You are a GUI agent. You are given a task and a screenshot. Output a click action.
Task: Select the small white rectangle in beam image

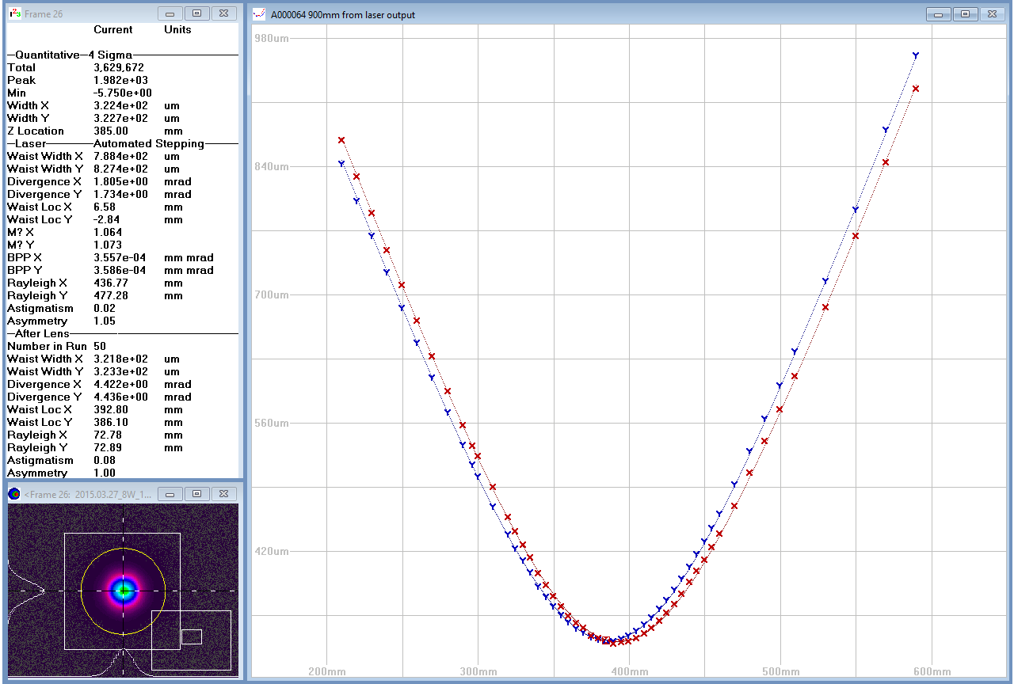click(192, 636)
